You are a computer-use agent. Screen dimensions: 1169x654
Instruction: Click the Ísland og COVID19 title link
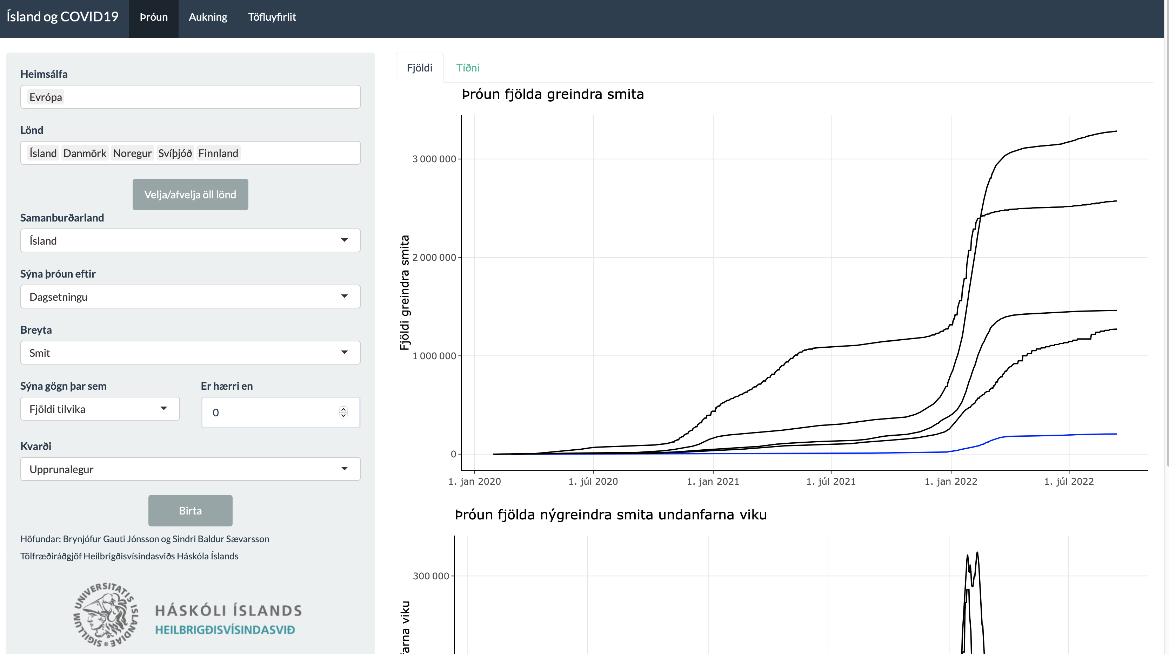(62, 17)
